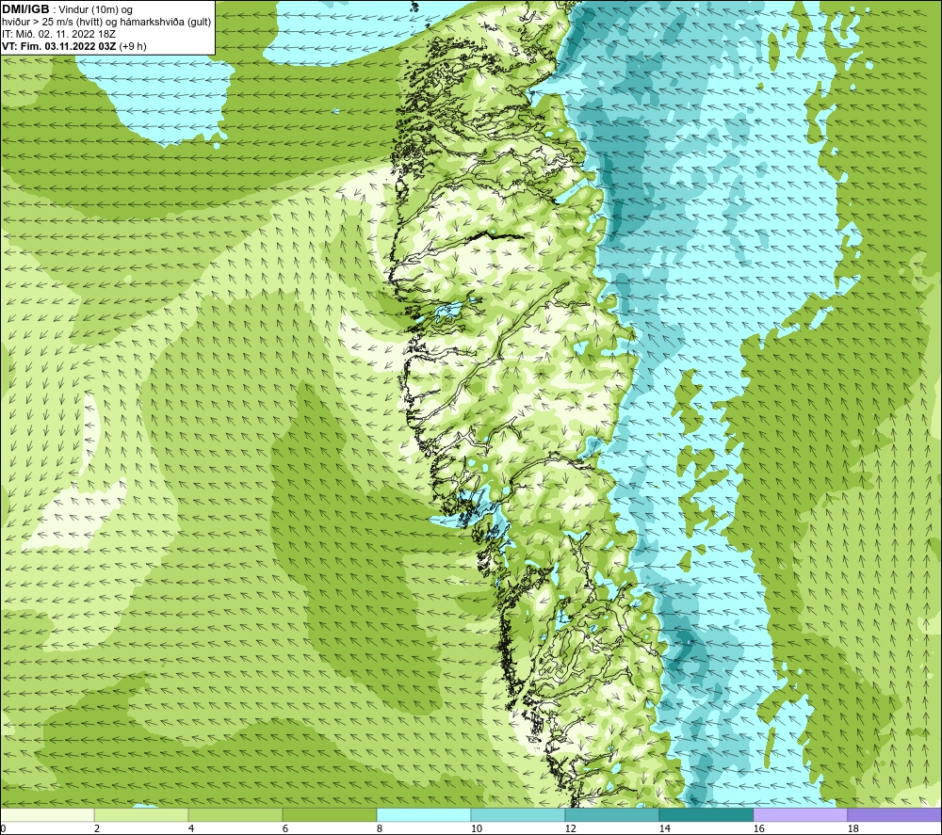The height and width of the screenshot is (835, 942).
Task: Click the '(+9 h)' forecast offset text
Action: (133, 46)
